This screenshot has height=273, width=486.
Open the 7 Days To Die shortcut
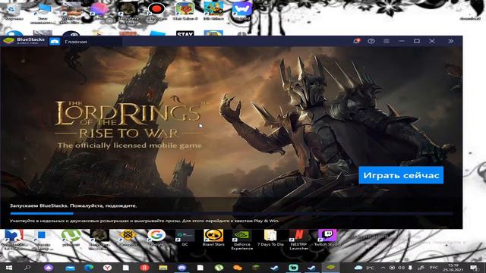pyautogui.click(x=270, y=238)
